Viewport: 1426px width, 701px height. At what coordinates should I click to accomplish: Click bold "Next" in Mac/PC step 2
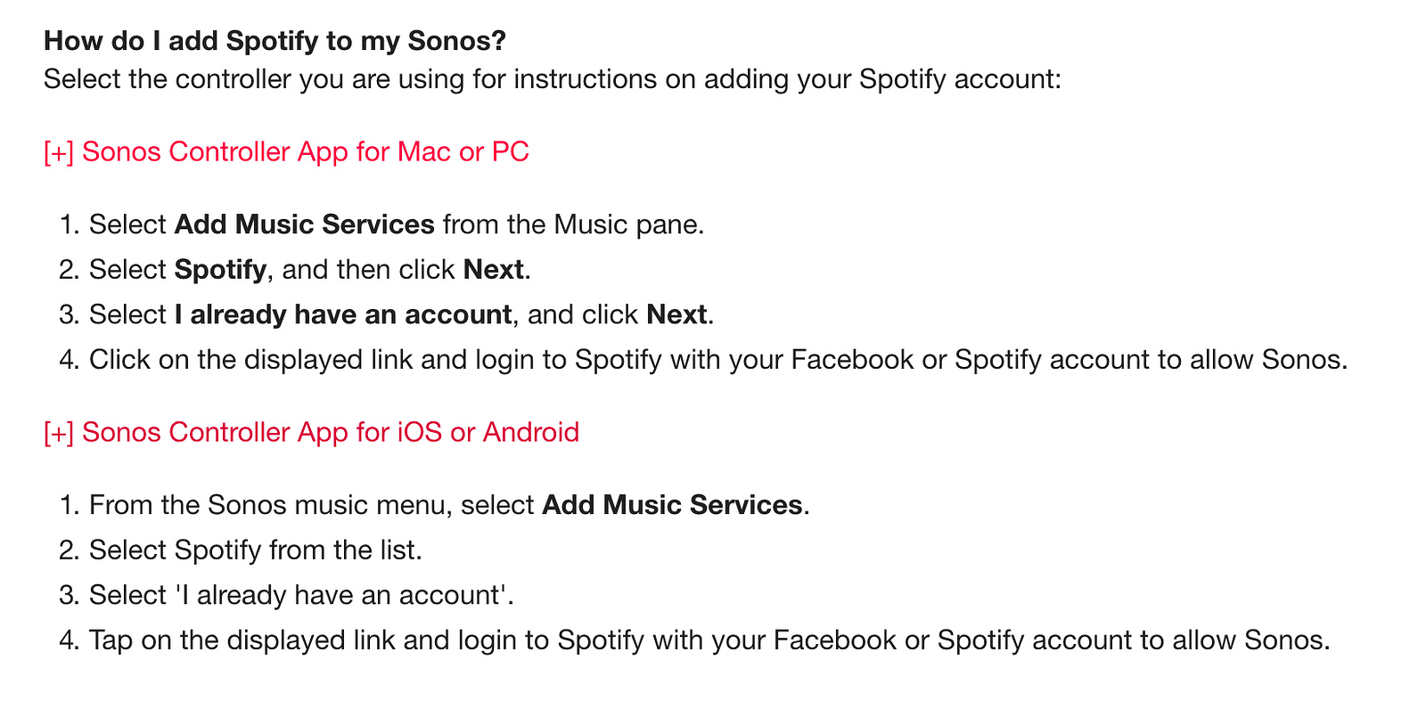pos(493,270)
